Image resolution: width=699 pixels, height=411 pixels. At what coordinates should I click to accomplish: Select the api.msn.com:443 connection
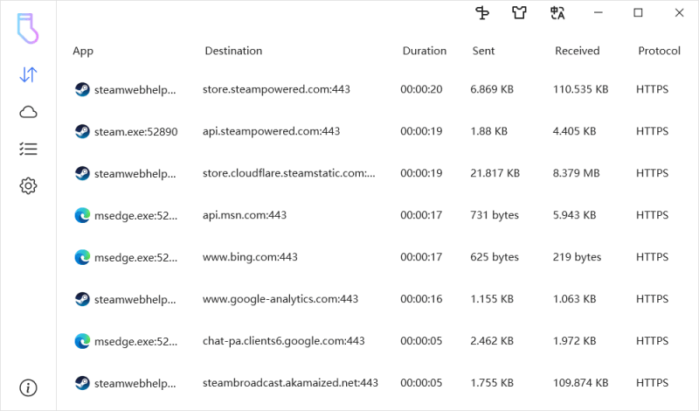(245, 215)
